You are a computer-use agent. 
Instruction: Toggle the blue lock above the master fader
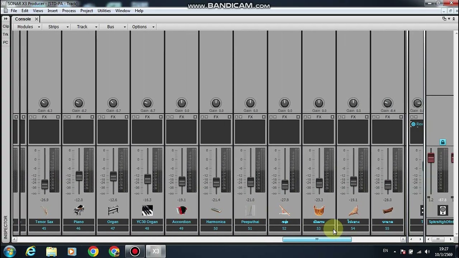(x=443, y=142)
